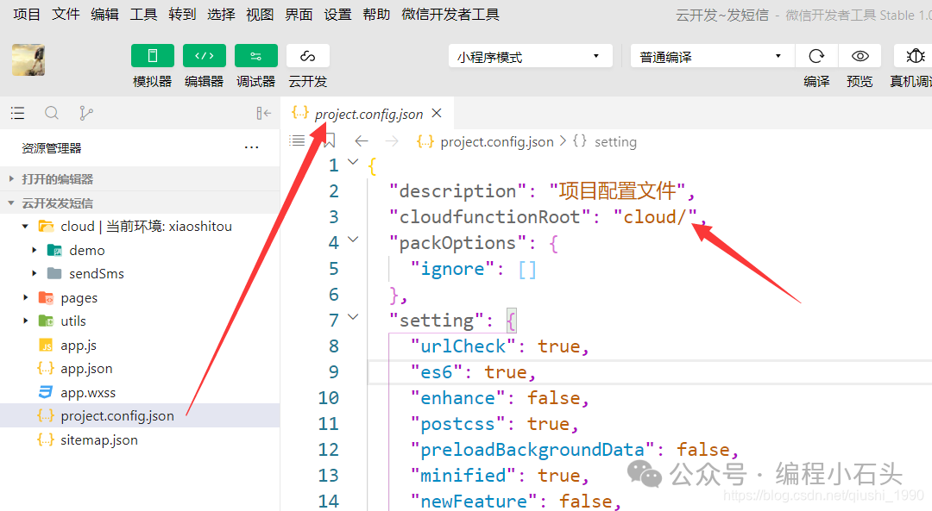The width and height of the screenshot is (932, 511).
Task: Open the 项目 menu
Action: pos(27,15)
